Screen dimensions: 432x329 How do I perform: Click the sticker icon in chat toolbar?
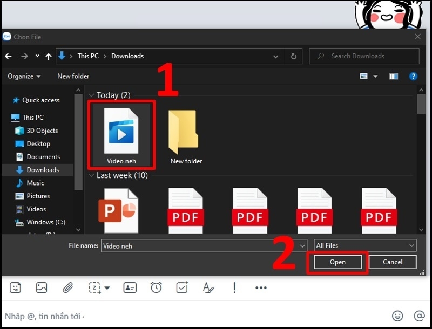point(16,288)
